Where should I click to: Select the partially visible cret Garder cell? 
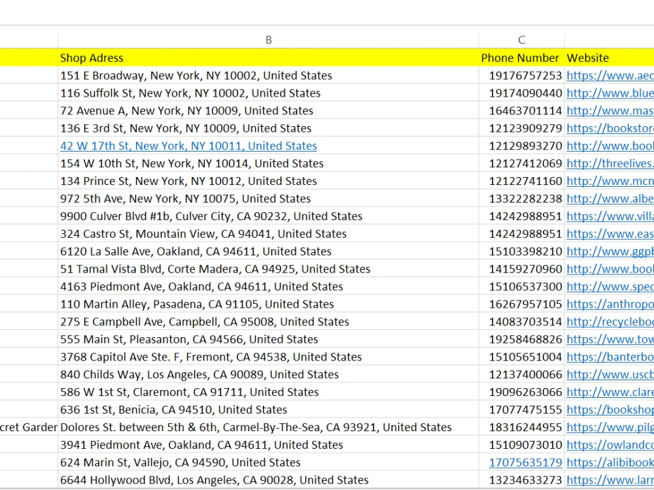tap(29, 427)
